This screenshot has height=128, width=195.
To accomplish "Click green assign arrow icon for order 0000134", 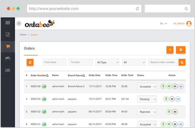I will (x=169, y=86).
